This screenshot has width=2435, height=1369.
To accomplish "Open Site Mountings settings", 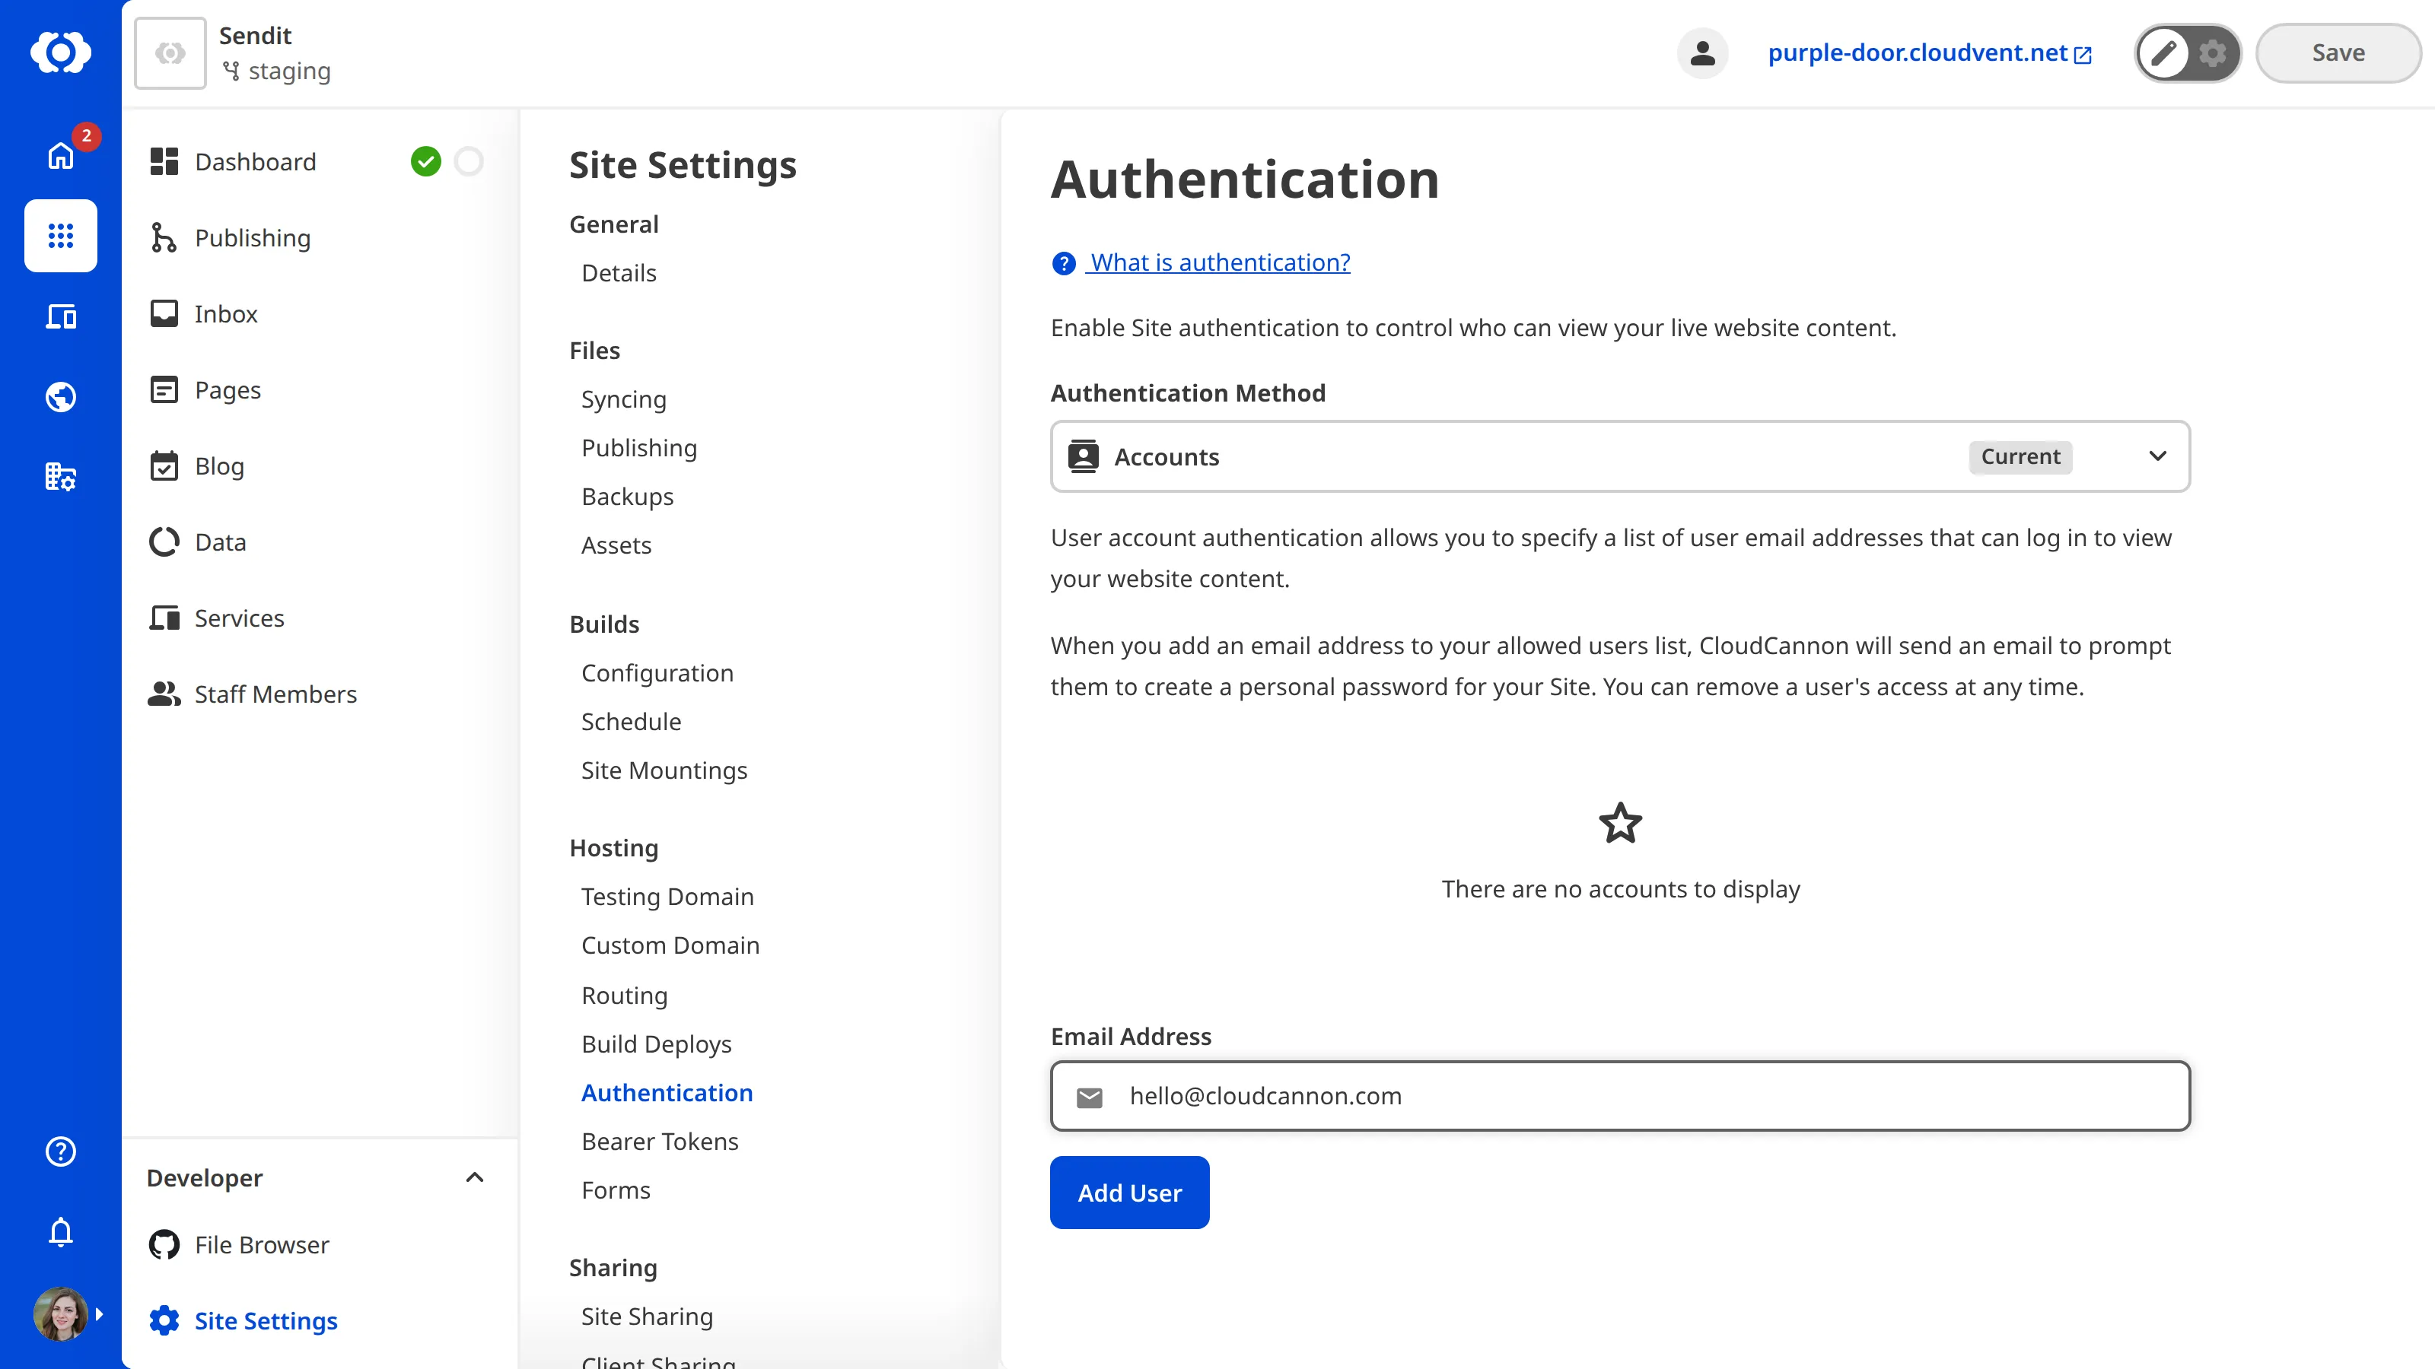I will [664, 770].
